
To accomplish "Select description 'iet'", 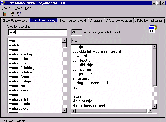I will tap(74, 88).
